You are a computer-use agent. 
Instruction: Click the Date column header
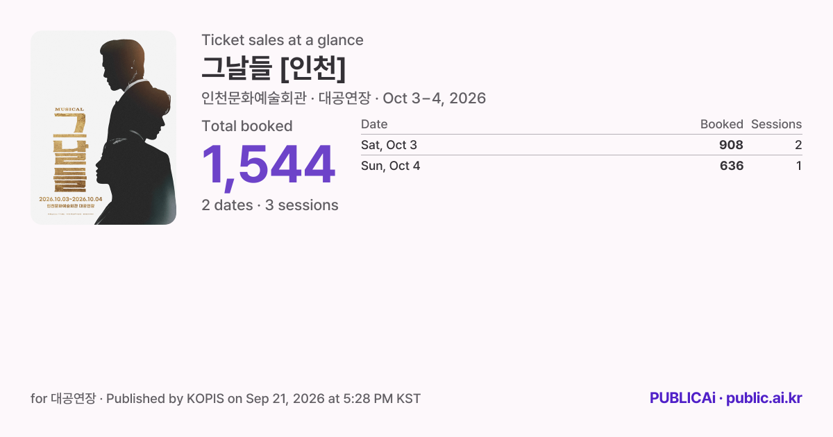pos(374,124)
